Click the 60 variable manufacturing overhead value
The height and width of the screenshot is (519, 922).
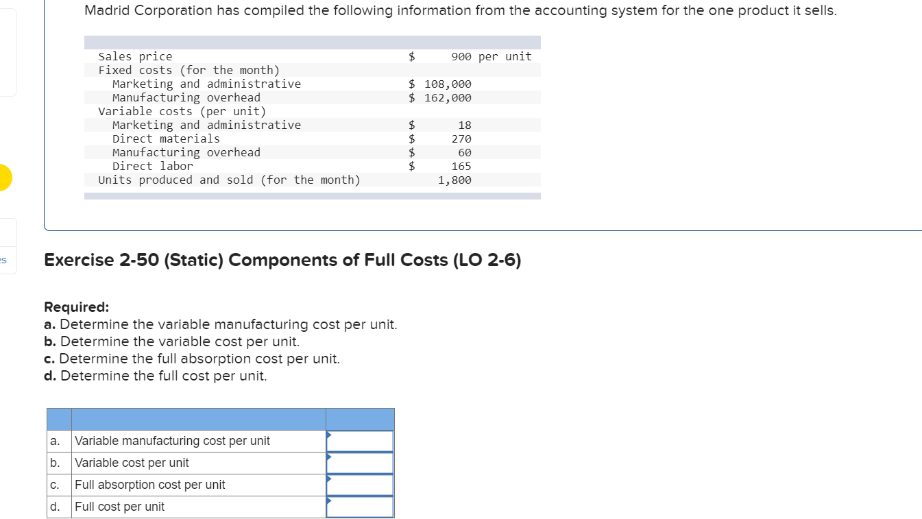[465, 152]
